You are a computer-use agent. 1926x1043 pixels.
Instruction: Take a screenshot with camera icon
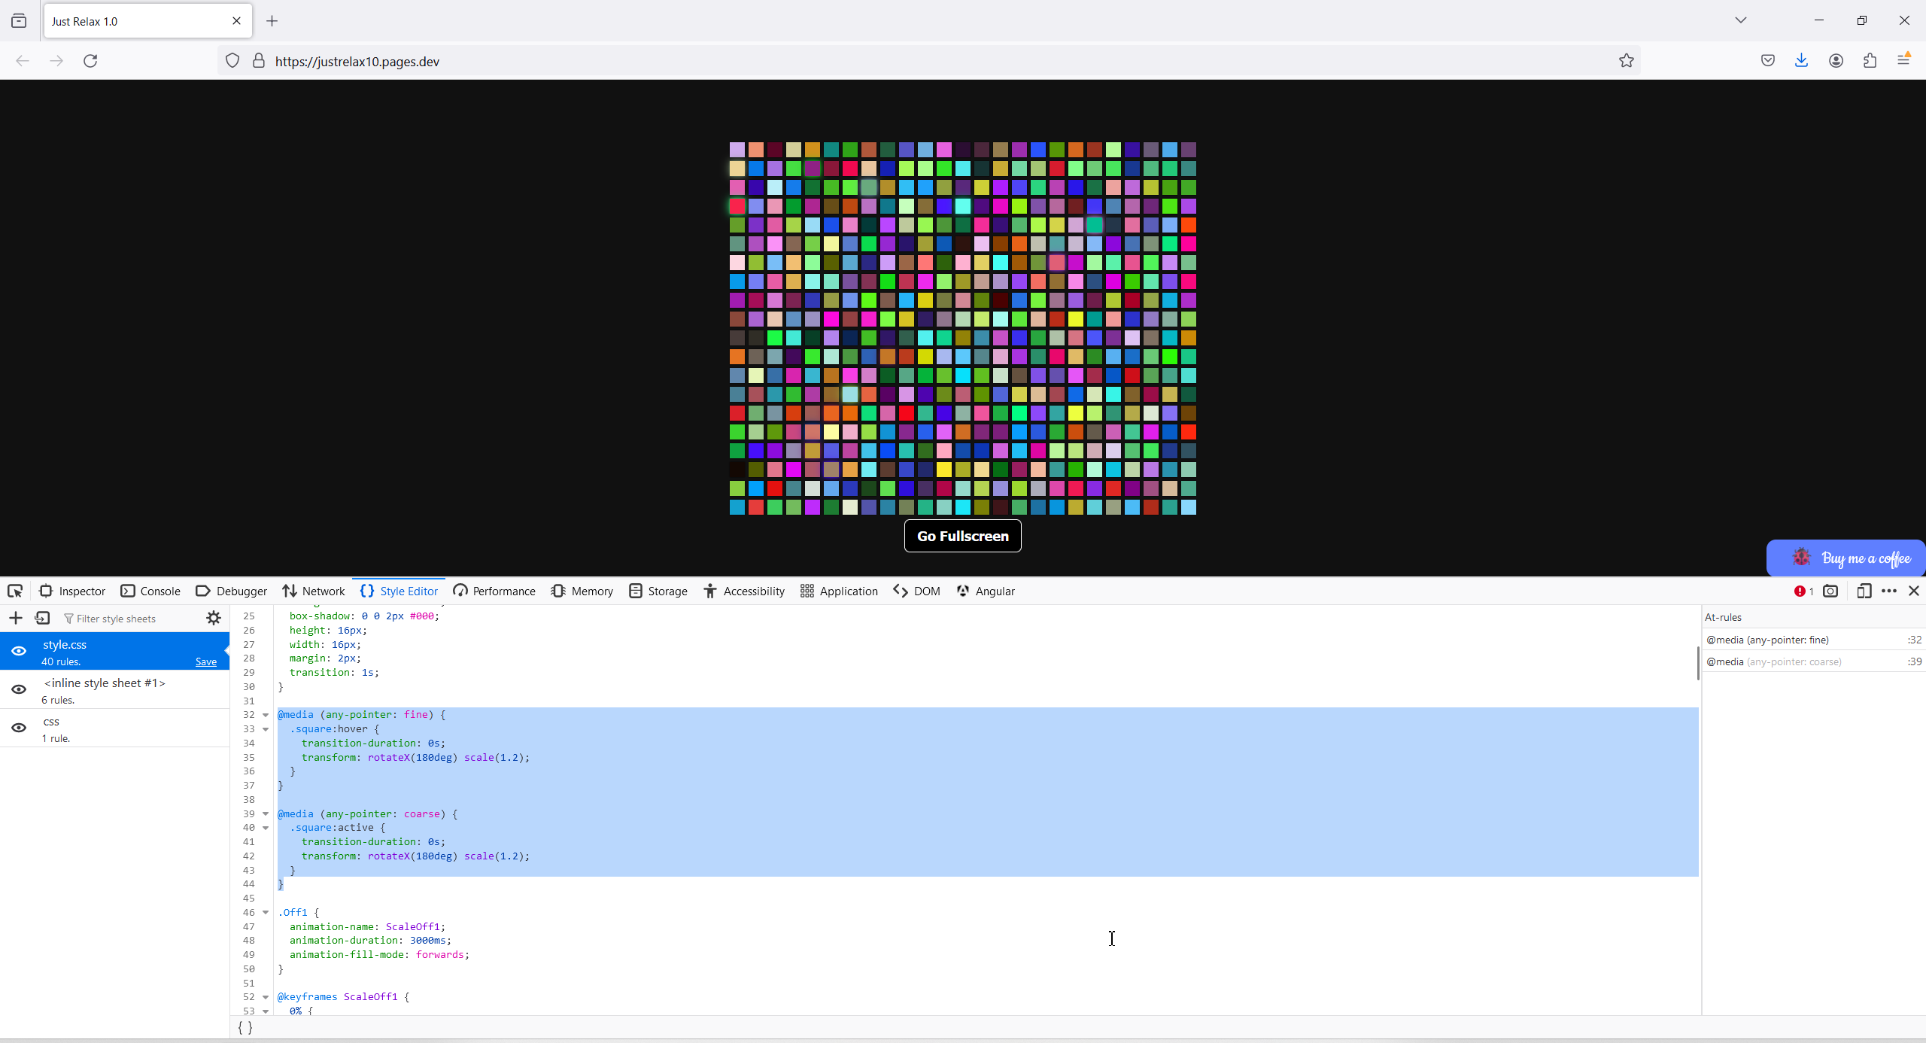(x=1830, y=591)
